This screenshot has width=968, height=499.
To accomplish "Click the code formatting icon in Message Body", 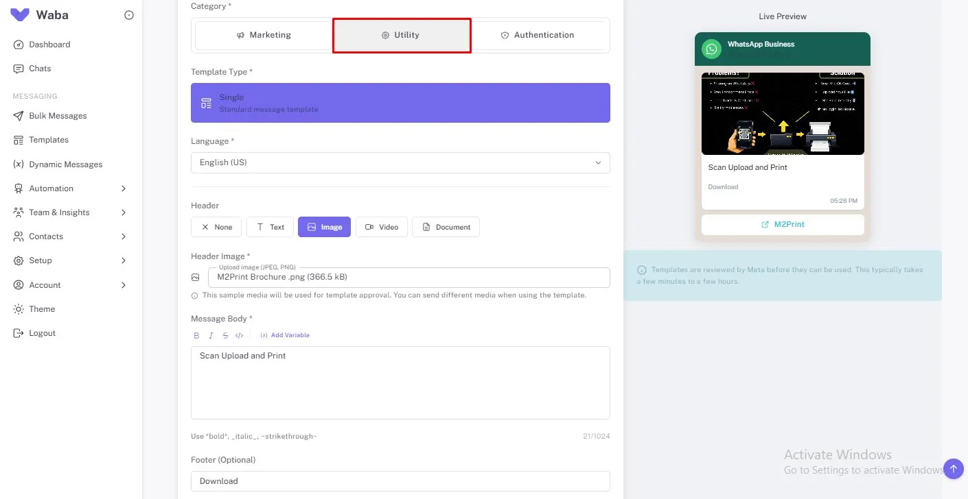I will [x=240, y=335].
